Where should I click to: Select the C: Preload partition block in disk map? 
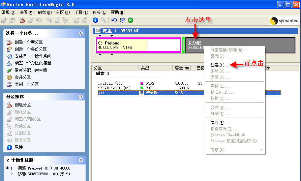138,45
